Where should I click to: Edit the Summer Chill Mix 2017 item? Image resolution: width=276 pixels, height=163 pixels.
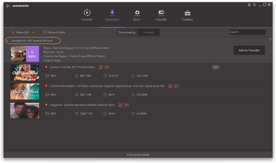101,67
